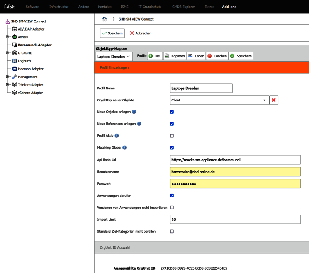Uncheck Anwendungen abrufen checkbox

pyautogui.click(x=172, y=196)
